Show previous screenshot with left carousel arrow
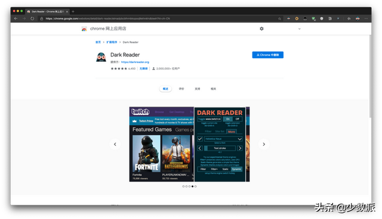This screenshot has height=219, width=382. [115, 144]
